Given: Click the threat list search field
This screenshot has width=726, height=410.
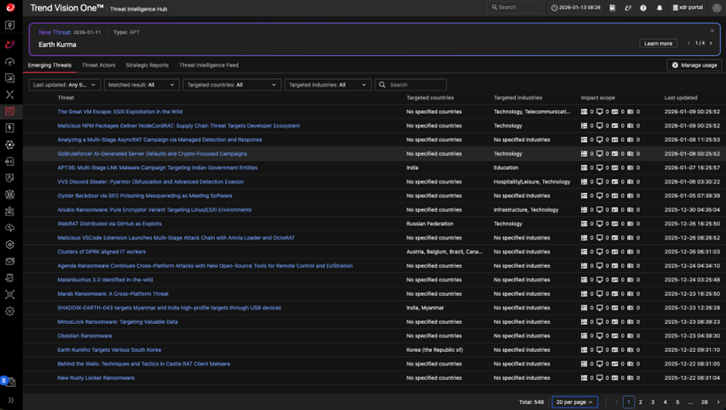Looking at the screenshot, I should tap(416, 85).
